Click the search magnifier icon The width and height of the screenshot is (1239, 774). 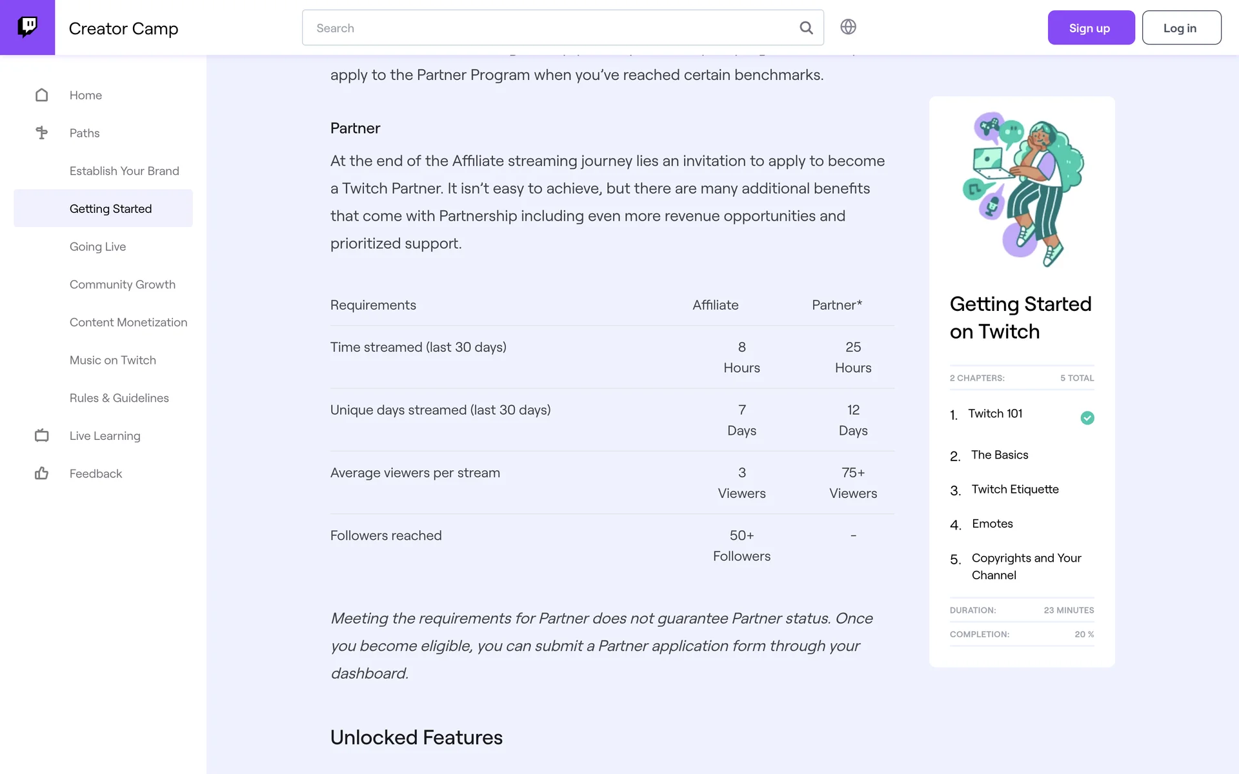tap(806, 28)
